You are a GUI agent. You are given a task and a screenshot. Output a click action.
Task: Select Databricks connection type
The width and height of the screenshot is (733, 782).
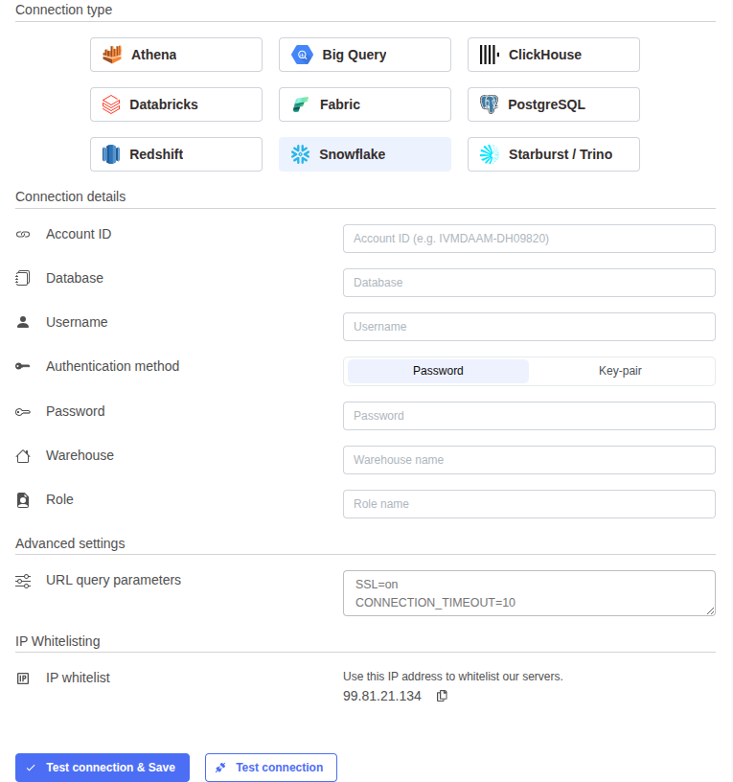[176, 104]
